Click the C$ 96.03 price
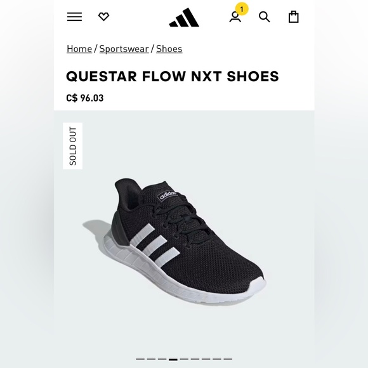 [x=85, y=98]
